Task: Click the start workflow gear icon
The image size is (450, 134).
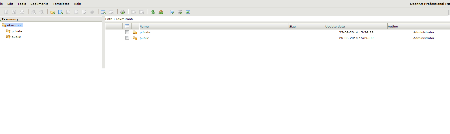Action: click(x=122, y=12)
